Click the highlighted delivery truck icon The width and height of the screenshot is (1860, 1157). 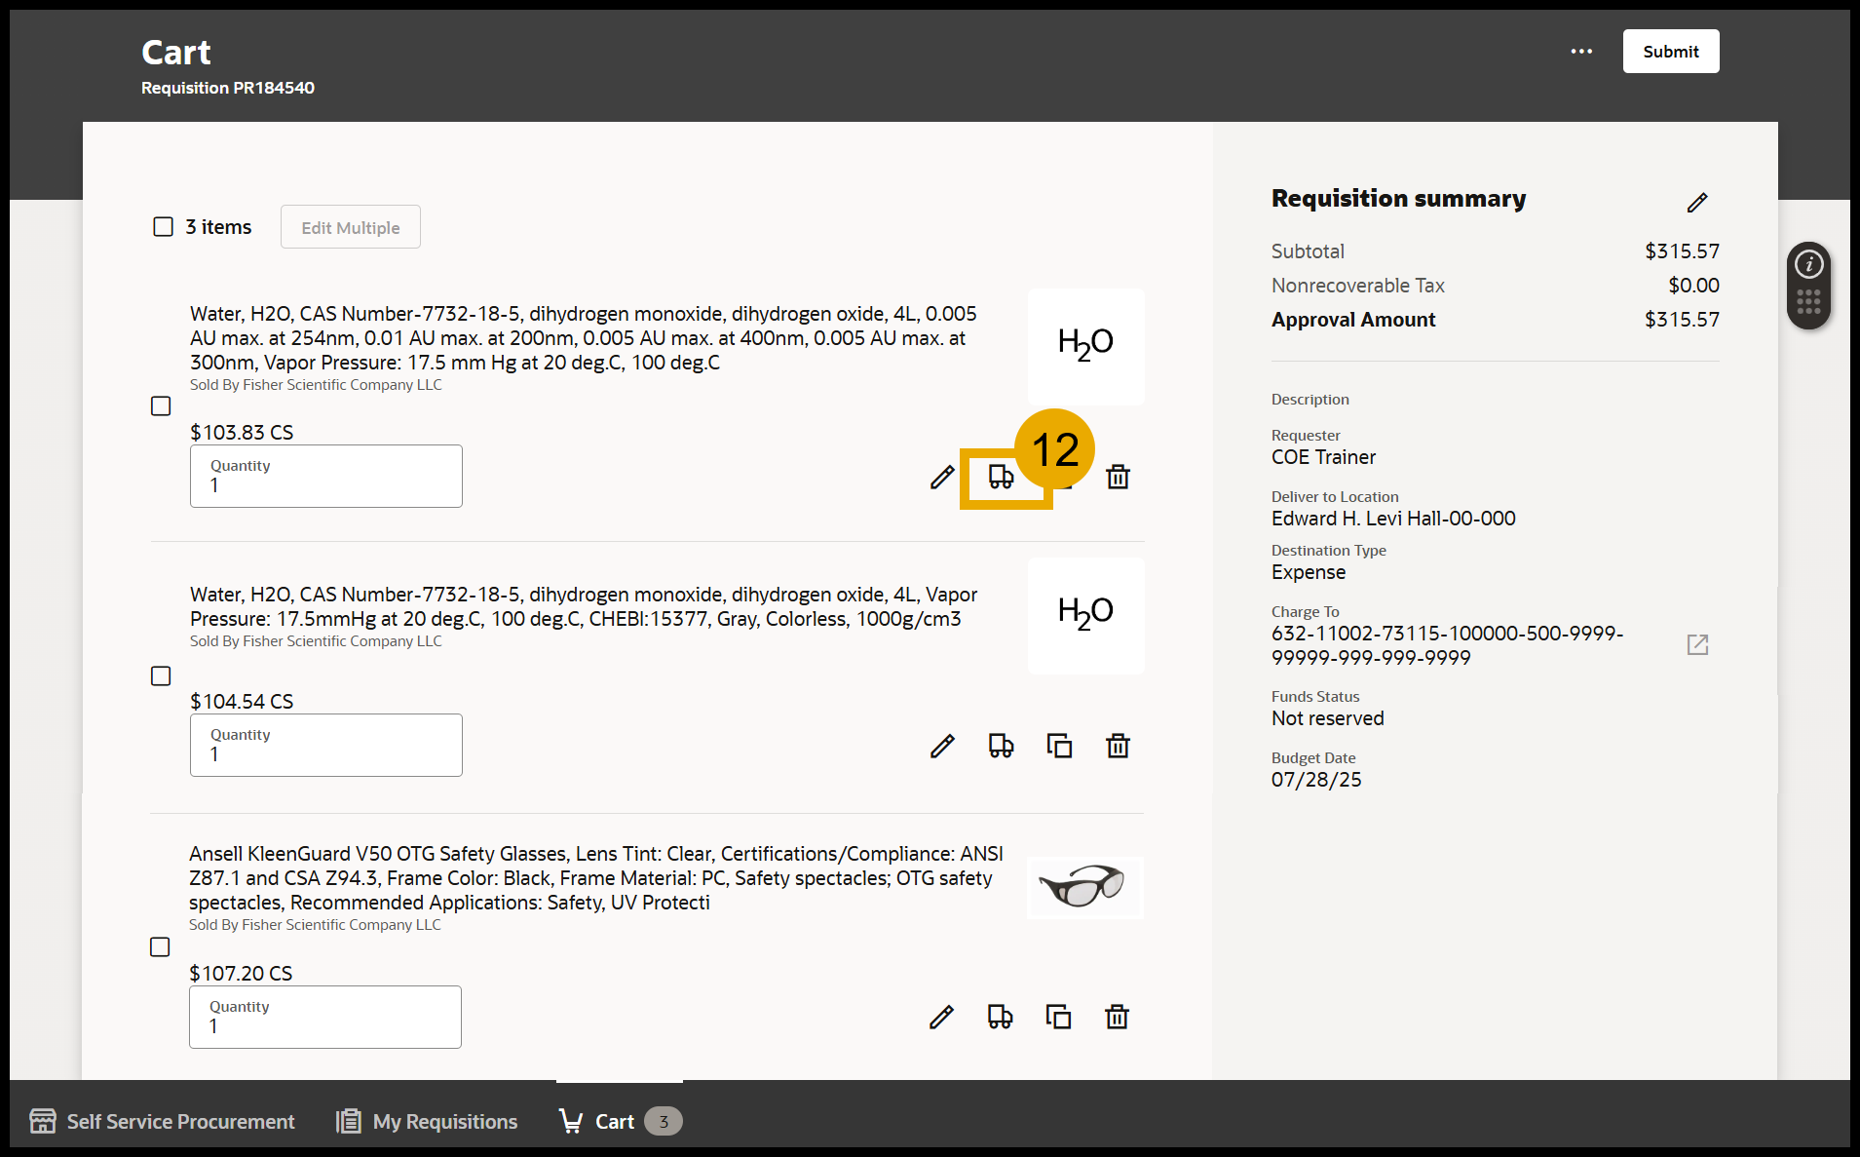coord(1001,477)
